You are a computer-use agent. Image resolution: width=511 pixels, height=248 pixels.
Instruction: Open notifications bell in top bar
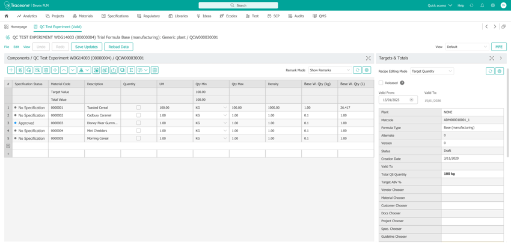tap(482, 5)
